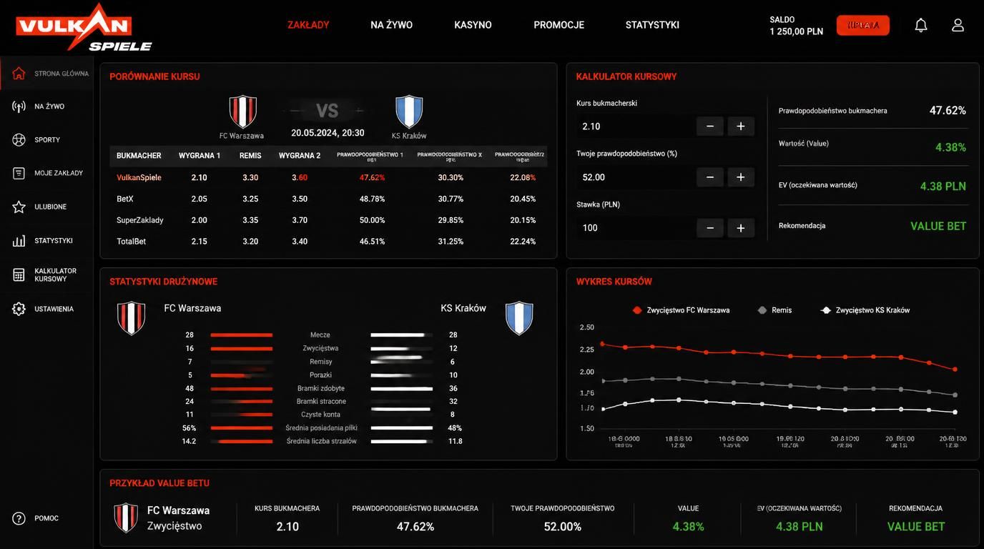Open Ulubione star icon
This screenshot has width=984, height=549.
point(19,207)
